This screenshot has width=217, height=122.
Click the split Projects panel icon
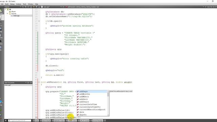pyautogui.click(x=28, y=7)
